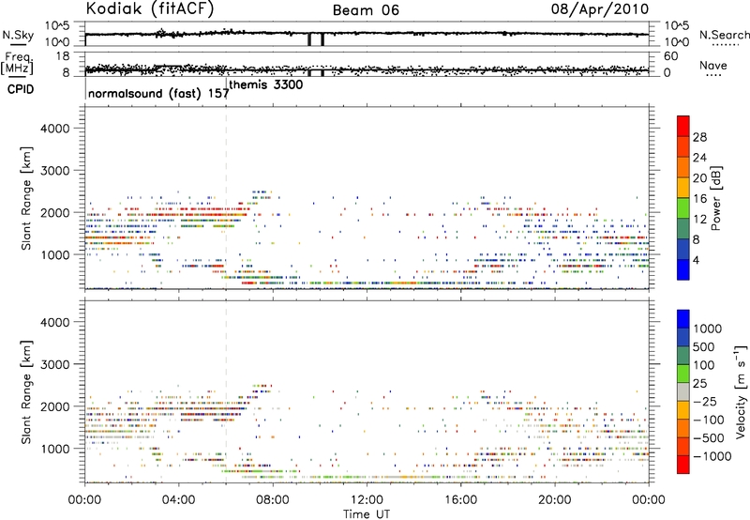Screen dimensions: 750x520
Task: Click the "-500" velocity colorbar tick label
Action: coord(709,438)
